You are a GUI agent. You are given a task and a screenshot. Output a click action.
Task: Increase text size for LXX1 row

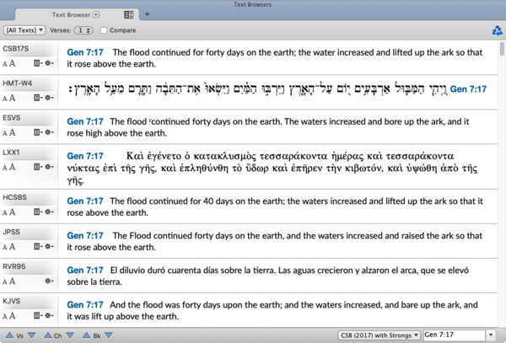[12, 167]
